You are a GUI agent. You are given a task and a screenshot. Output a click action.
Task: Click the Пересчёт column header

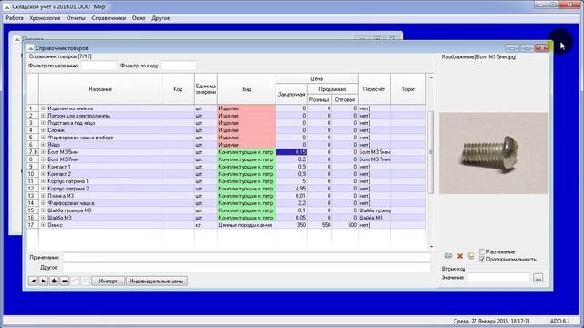click(374, 89)
